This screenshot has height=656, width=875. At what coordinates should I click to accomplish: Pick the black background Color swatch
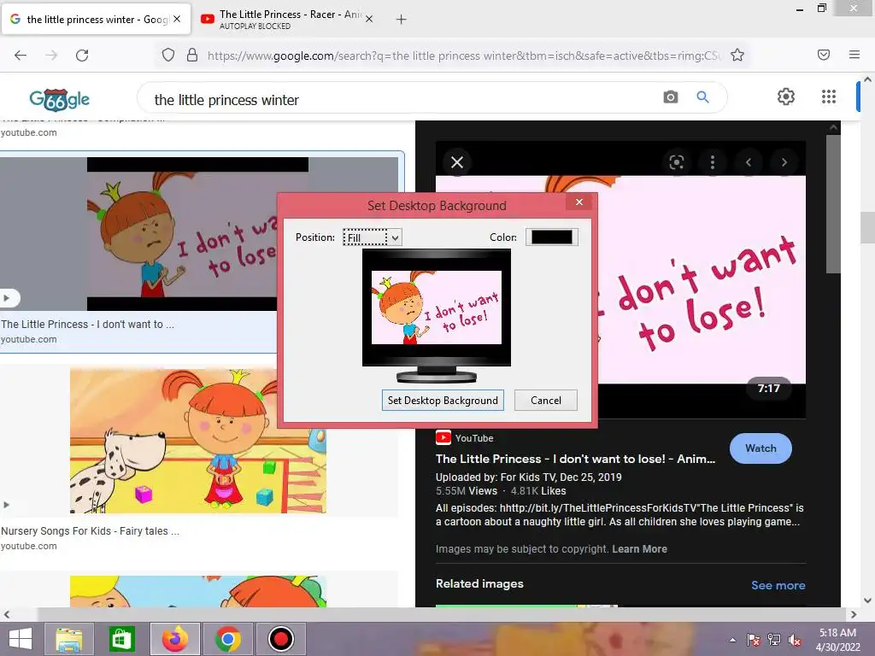pos(551,237)
